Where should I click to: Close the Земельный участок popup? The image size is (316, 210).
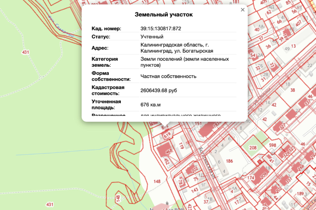click(x=242, y=10)
